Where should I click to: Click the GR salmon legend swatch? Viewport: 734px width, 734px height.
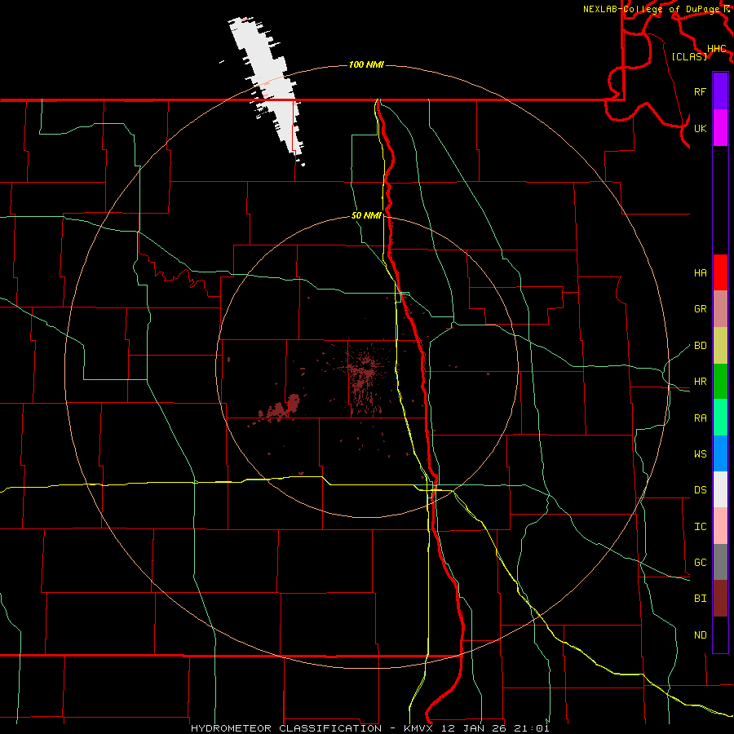(720, 308)
